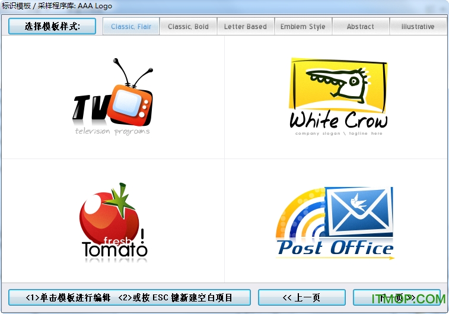Open the Illustrative tab

point(418,27)
